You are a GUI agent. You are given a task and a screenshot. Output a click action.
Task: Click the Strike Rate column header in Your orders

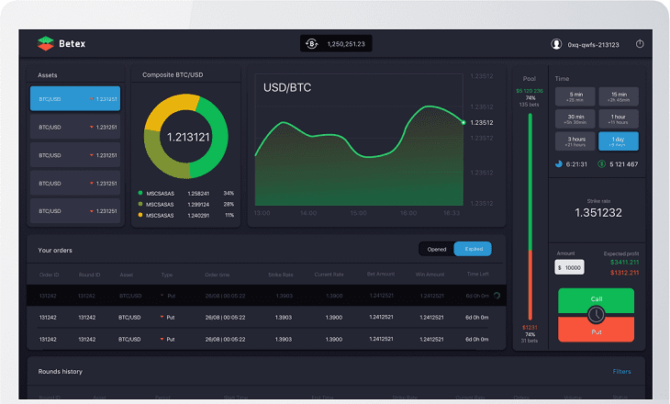[x=281, y=275]
